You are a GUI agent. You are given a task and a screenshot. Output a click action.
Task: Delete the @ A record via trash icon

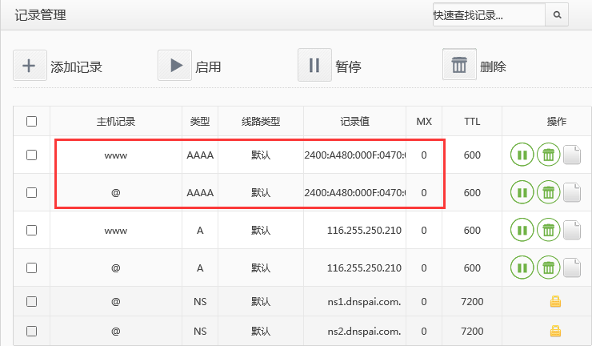548,268
